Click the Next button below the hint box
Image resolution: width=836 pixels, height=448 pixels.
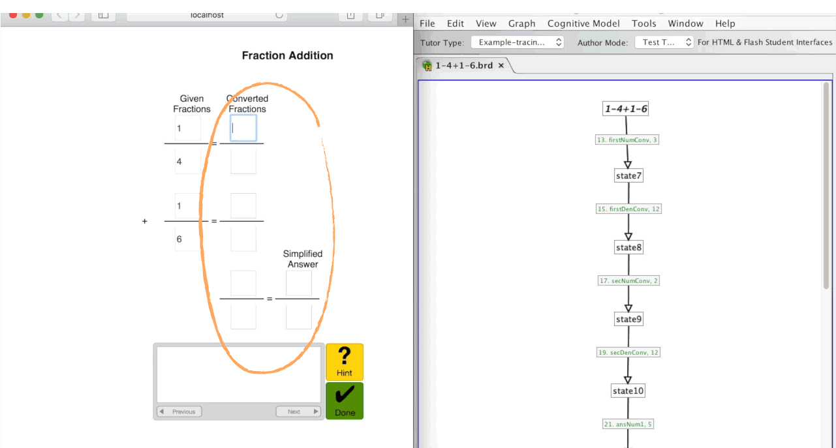point(298,411)
